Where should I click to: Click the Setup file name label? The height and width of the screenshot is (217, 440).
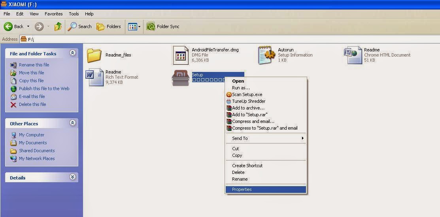tap(197, 75)
